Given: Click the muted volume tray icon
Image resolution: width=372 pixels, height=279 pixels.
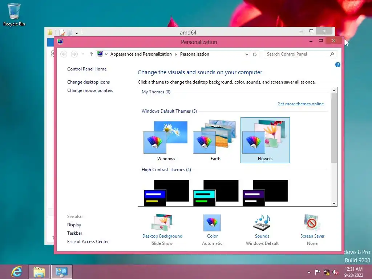Looking at the screenshot, I should (335, 272).
